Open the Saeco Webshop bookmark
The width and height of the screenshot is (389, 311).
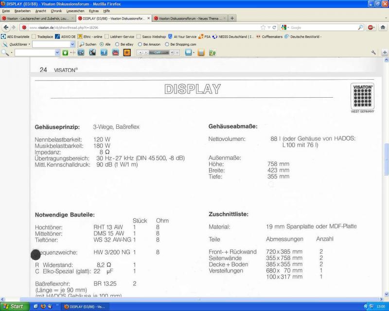151,37
